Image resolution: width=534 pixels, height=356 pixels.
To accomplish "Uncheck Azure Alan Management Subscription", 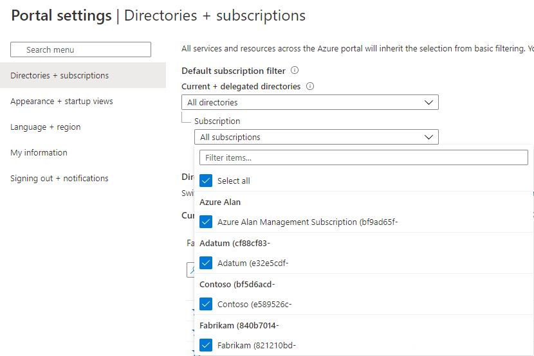I will pos(206,222).
